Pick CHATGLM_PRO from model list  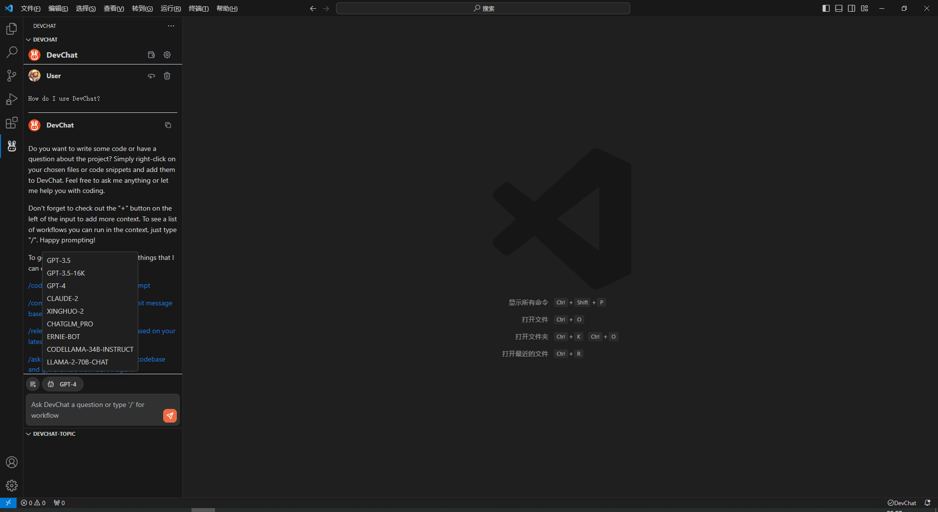point(90,324)
